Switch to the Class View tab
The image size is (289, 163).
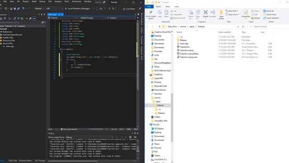coord(13,161)
